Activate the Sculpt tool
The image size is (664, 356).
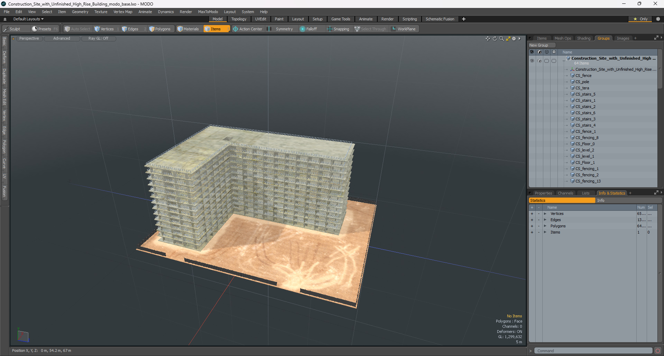click(x=12, y=29)
